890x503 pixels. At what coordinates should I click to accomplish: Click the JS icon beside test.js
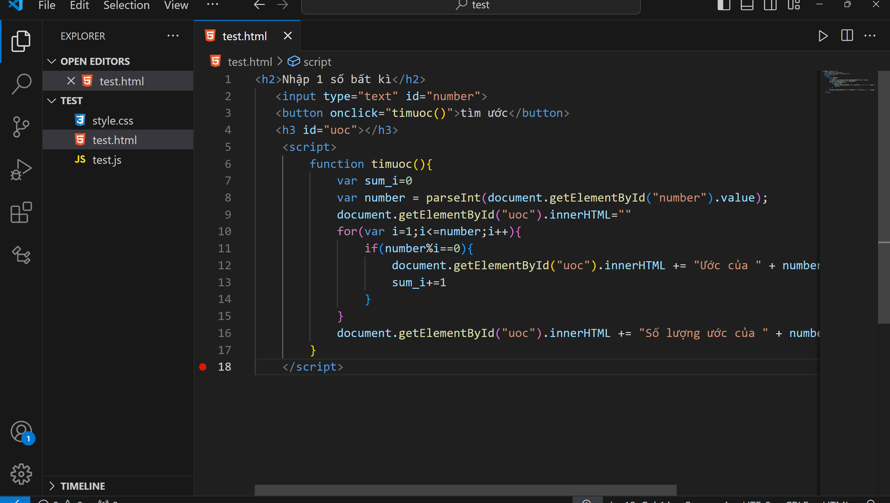click(80, 160)
